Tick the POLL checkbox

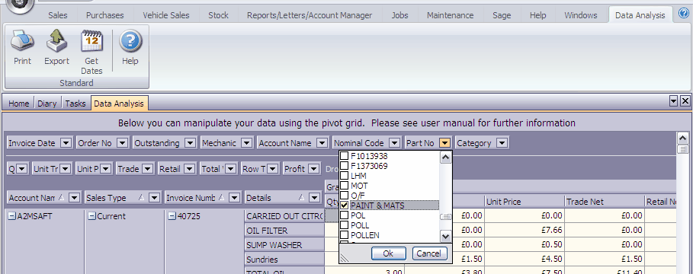(x=345, y=225)
